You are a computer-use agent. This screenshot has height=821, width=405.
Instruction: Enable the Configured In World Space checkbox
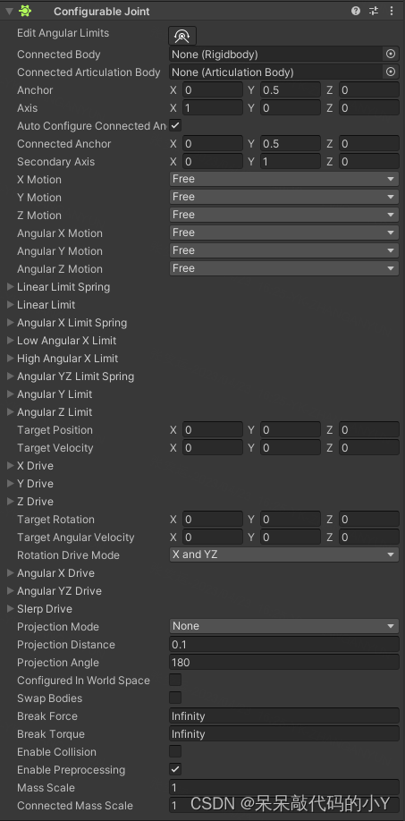coord(175,681)
